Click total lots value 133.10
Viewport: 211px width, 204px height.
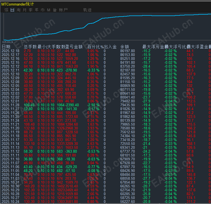tap(29, 144)
